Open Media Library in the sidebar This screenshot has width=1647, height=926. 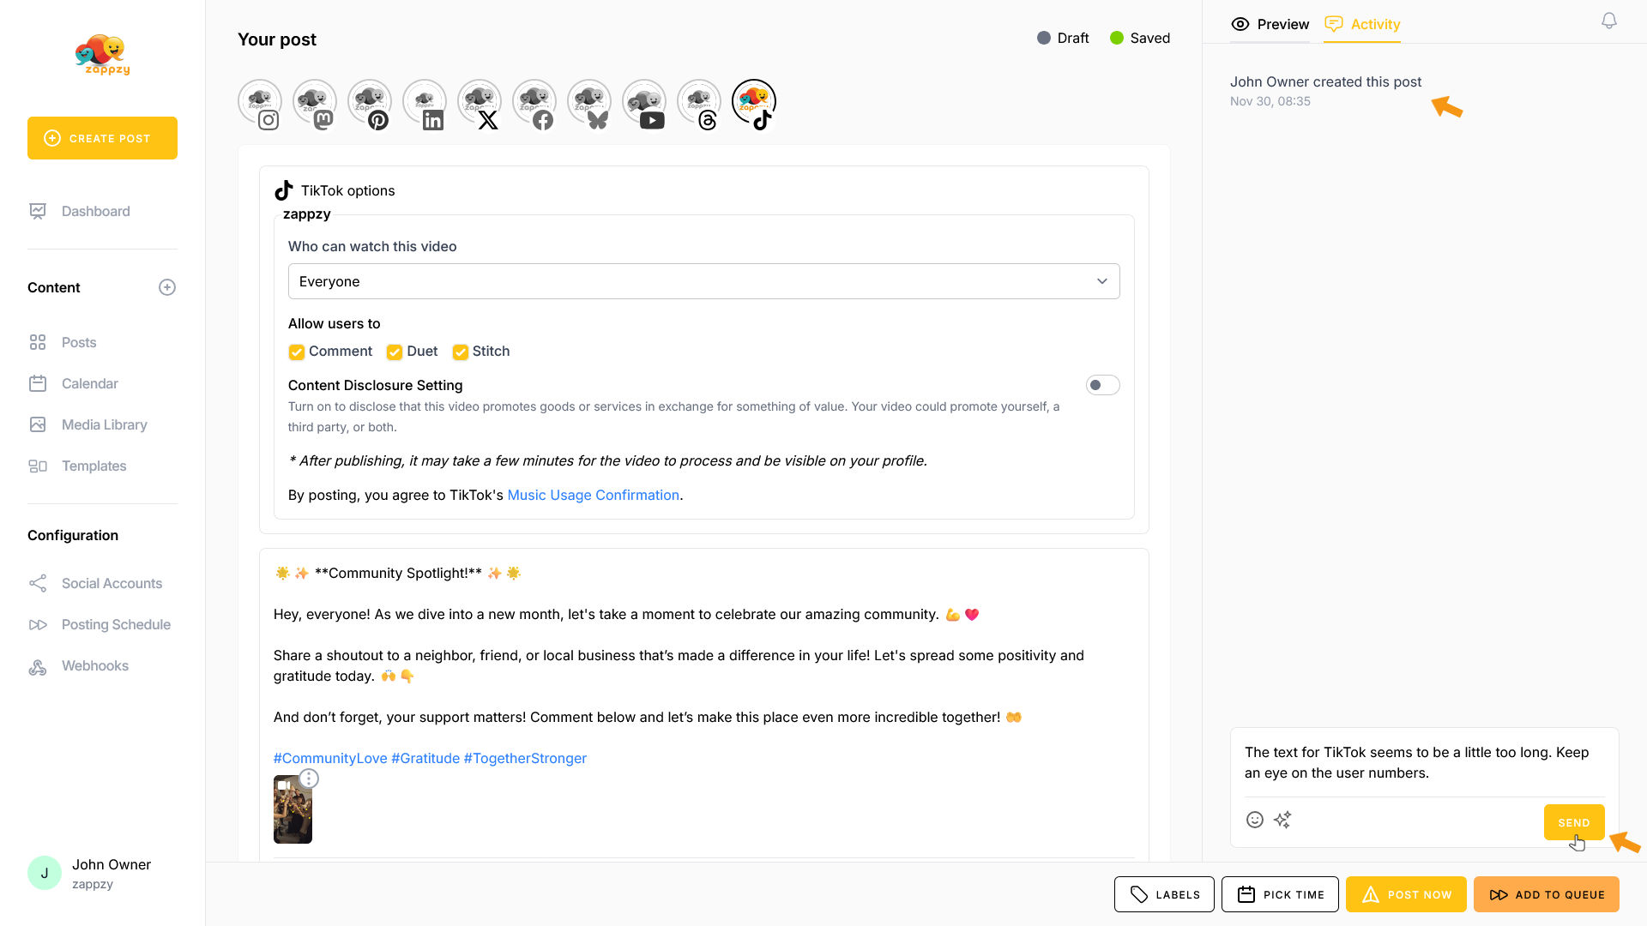point(104,424)
